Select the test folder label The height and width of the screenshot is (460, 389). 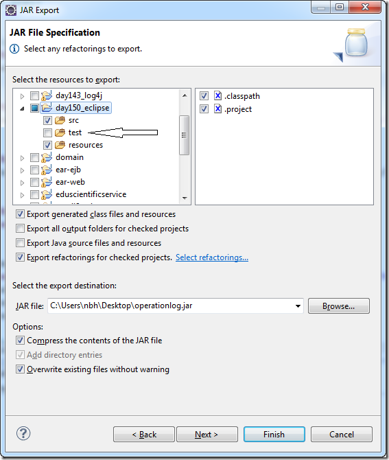click(x=75, y=133)
